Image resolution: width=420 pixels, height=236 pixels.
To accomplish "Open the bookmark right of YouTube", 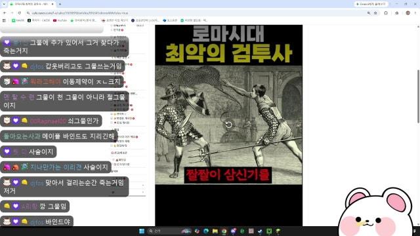I will (x=83, y=20).
